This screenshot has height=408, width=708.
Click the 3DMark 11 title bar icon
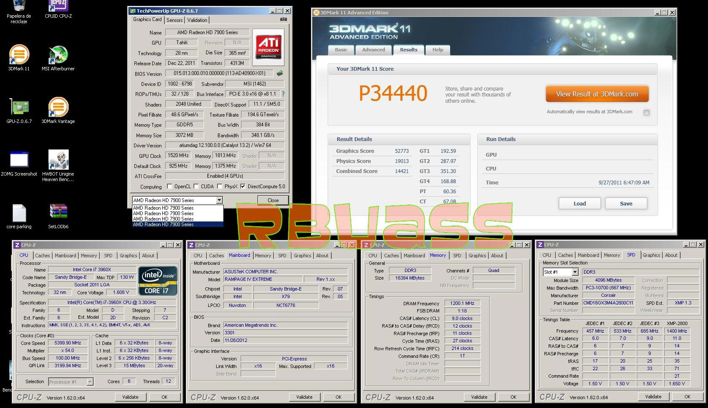316,13
